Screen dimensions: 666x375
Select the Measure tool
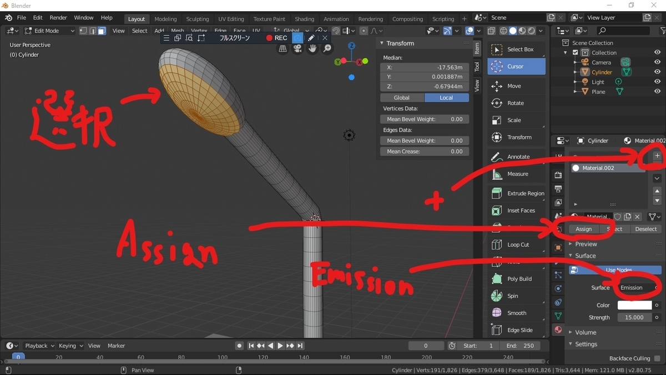pyautogui.click(x=516, y=174)
